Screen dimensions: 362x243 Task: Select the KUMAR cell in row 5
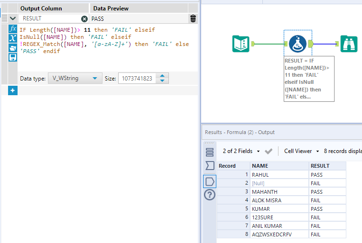279,209
